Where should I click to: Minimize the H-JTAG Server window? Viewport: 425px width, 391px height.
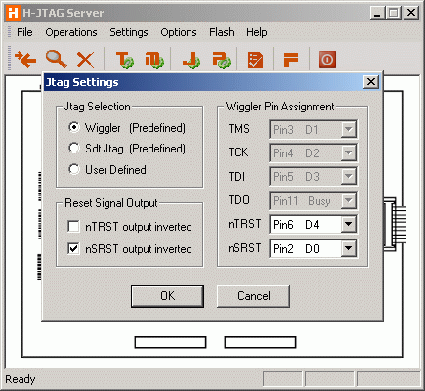click(x=377, y=13)
